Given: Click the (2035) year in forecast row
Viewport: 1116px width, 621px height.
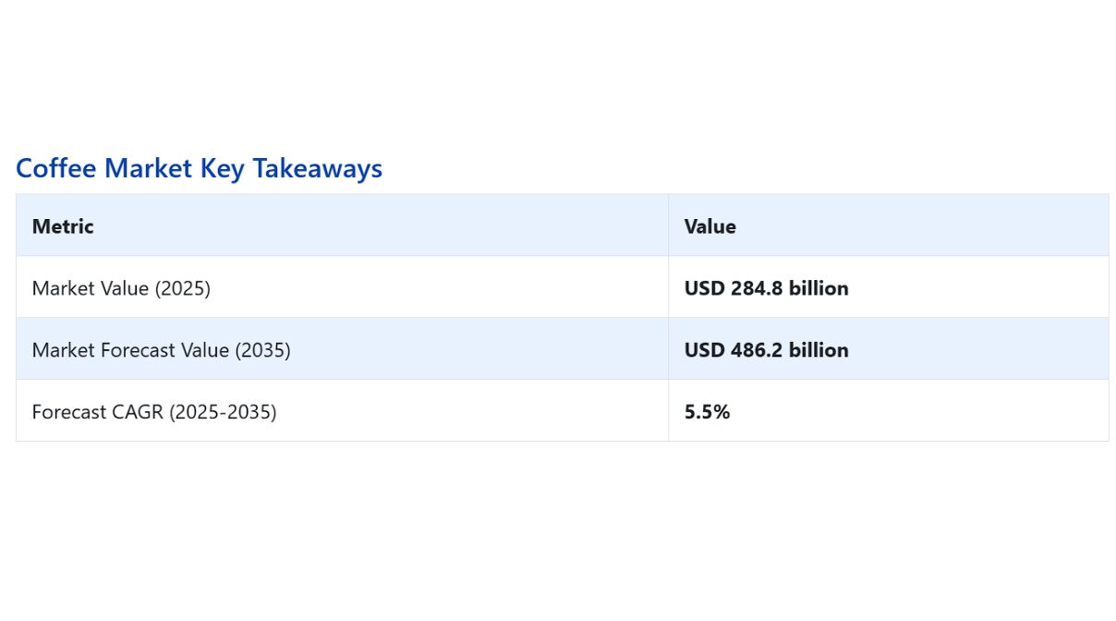Looking at the screenshot, I should coord(262,350).
